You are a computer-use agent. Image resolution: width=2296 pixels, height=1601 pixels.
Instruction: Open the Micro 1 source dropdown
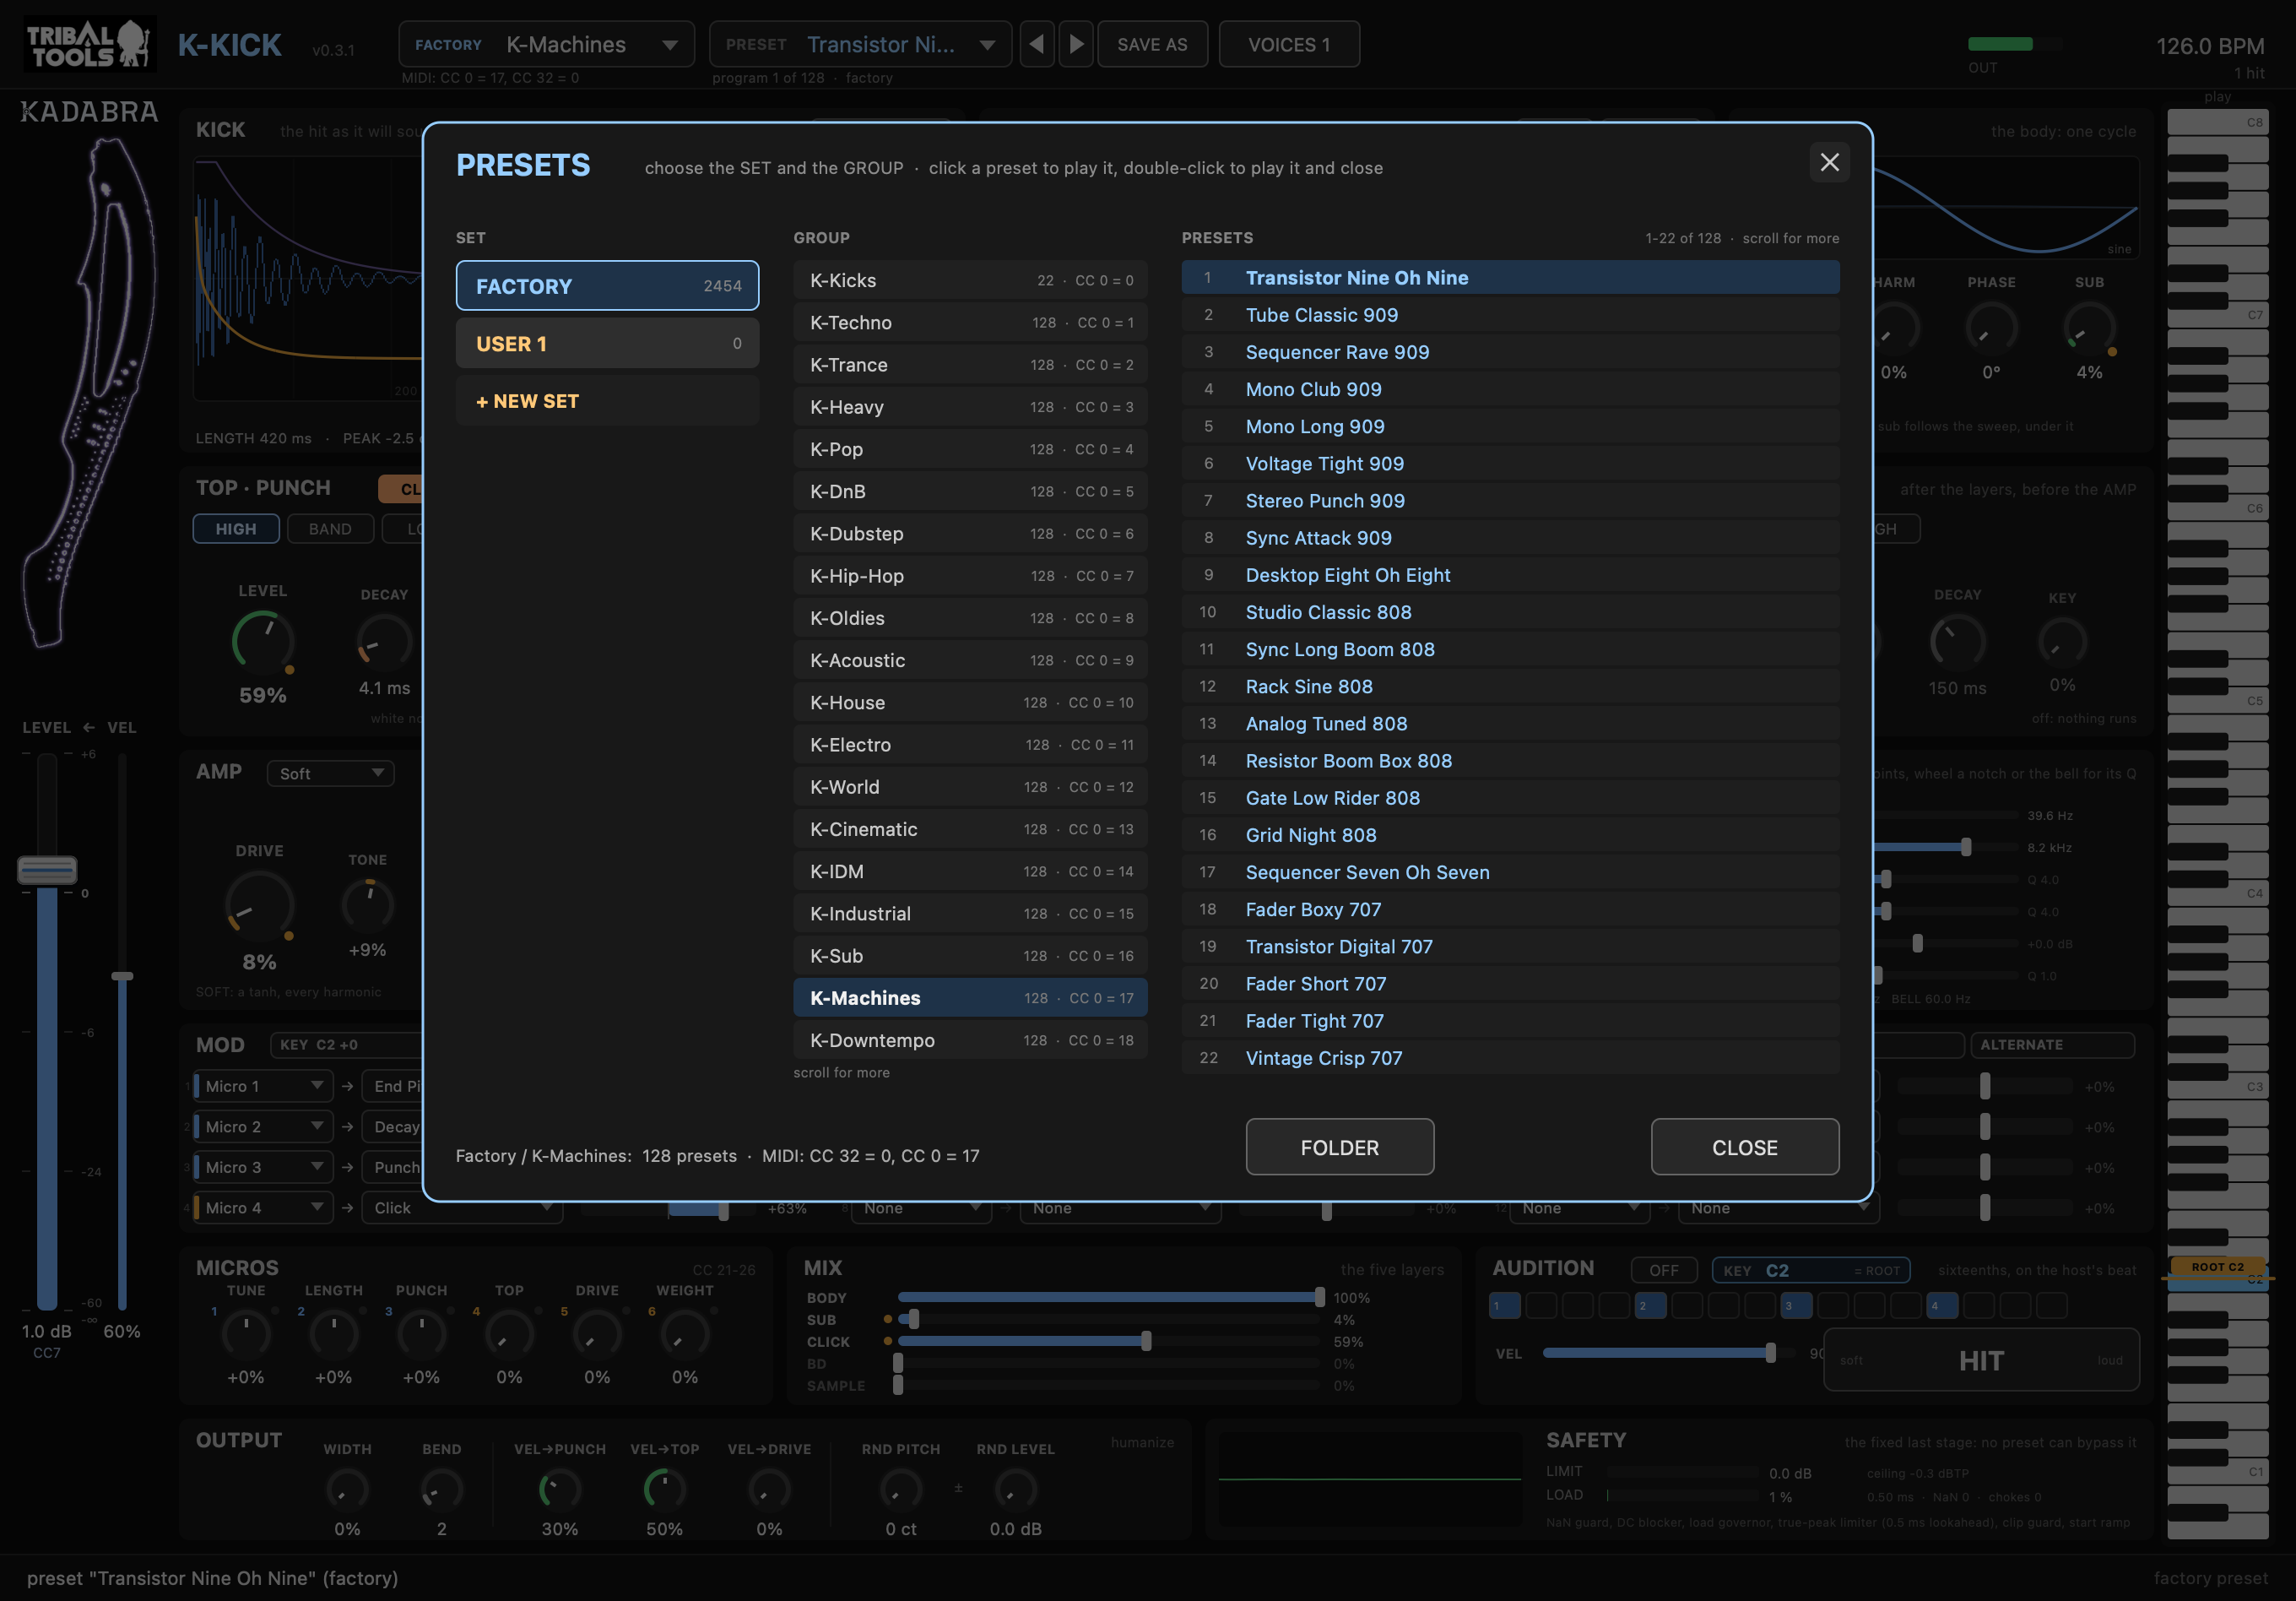[x=263, y=1086]
